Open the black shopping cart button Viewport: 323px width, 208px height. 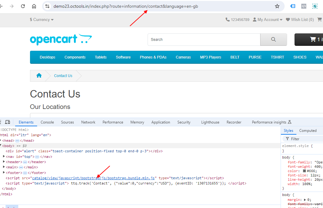[x=309, y=40]
